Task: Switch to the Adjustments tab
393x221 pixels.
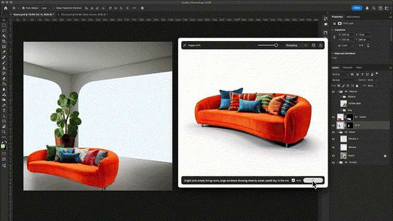Action: pyautogui.click(x=353, y=17)
